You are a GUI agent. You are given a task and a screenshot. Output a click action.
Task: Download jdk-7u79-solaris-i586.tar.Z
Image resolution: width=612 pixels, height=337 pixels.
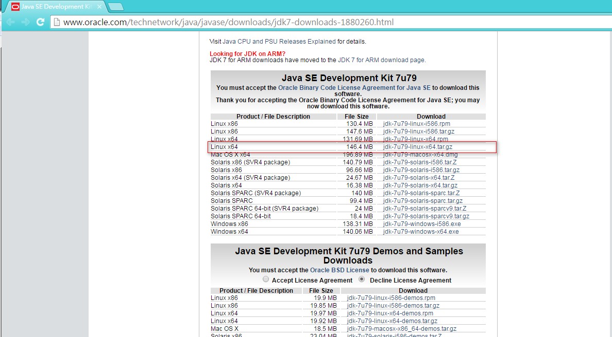click(x=419, y=162)
